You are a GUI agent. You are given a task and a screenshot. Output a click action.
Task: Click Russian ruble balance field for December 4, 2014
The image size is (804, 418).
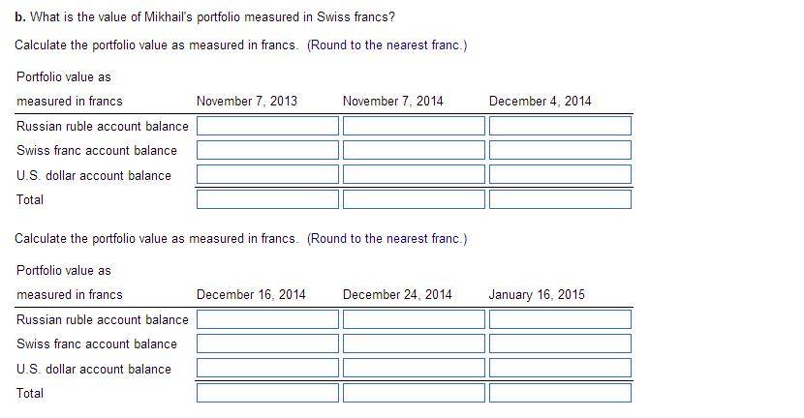coord(560,126)
